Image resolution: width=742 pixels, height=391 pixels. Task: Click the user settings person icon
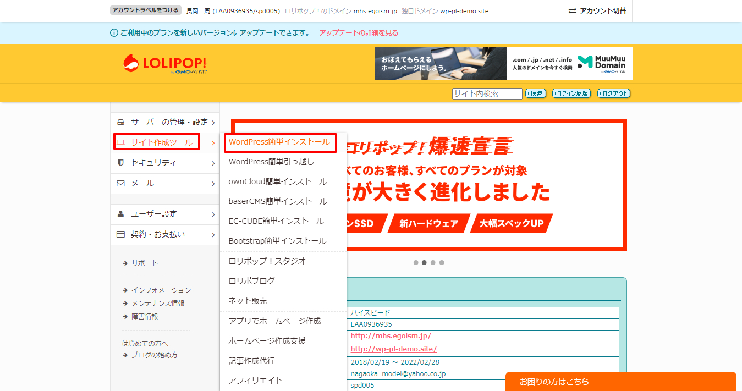tap(122, 214)
